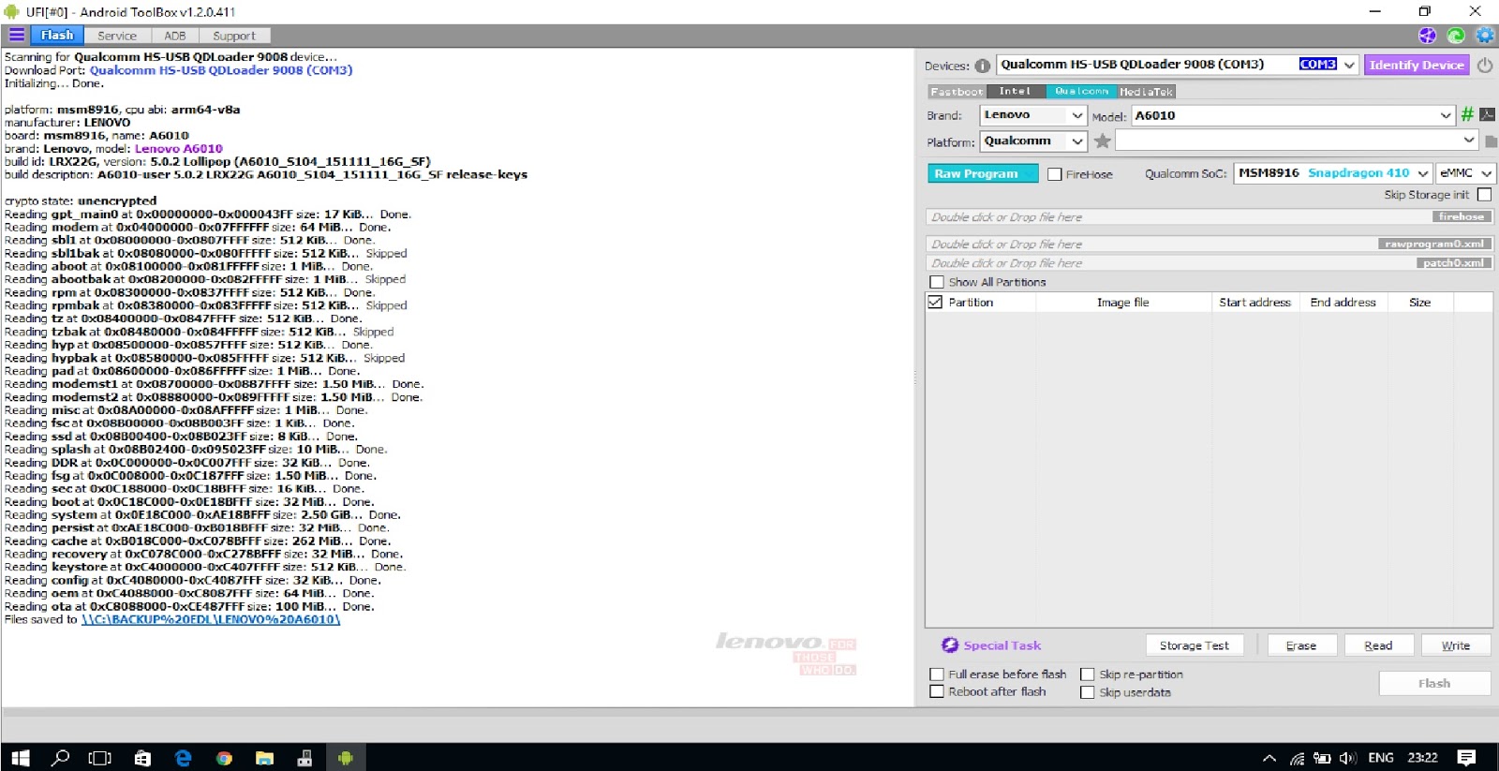
Task: Tick the Skip userdata checkbox
Action: point(1088,692)
